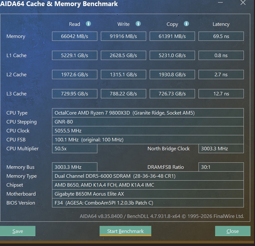Select the L1 Cache read value 5229.1 GB/s
This screenshot has height=246, width=255.
pos(75,56)
